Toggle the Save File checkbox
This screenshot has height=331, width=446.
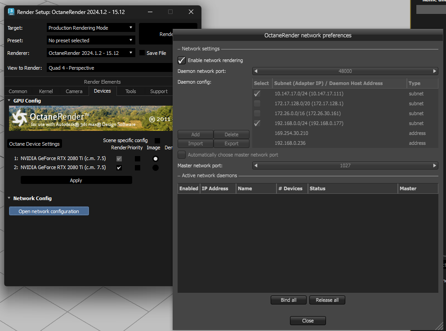(x=142, y=53)
